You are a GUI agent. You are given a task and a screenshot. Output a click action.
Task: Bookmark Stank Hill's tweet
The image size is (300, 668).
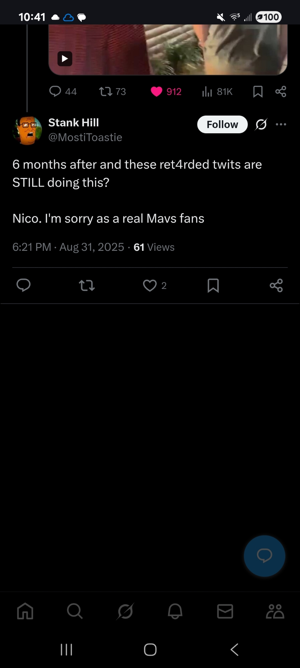point(213,285)
